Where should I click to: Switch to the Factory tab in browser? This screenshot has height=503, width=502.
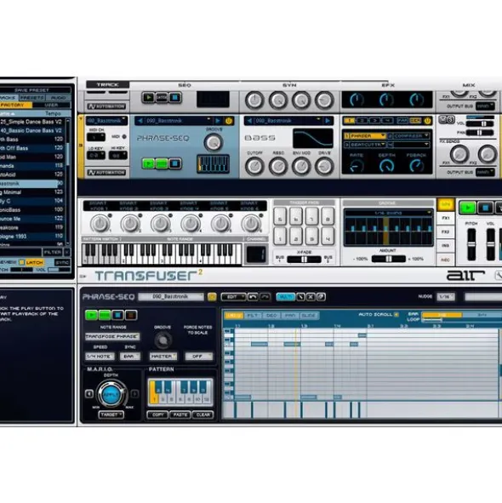pos(15,105)
